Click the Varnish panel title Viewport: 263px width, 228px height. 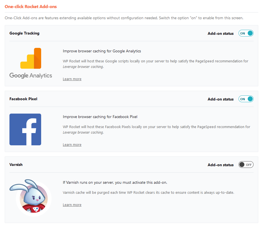16,165
